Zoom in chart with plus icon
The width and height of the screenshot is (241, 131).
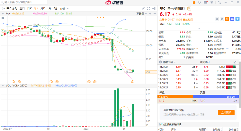150,14
